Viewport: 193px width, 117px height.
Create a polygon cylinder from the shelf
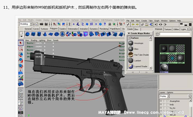pyautogui.click(x=39, y=34)
